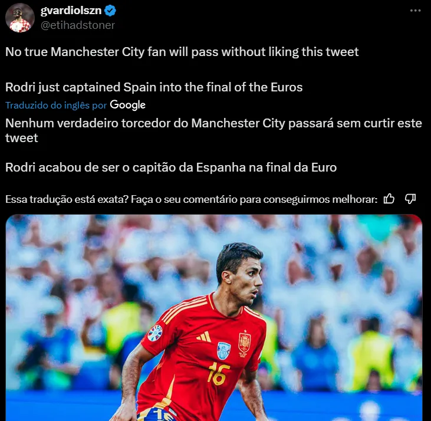Click the original English tweet text
This screenshot has width=431, height=421.
(x=182, y=69)
